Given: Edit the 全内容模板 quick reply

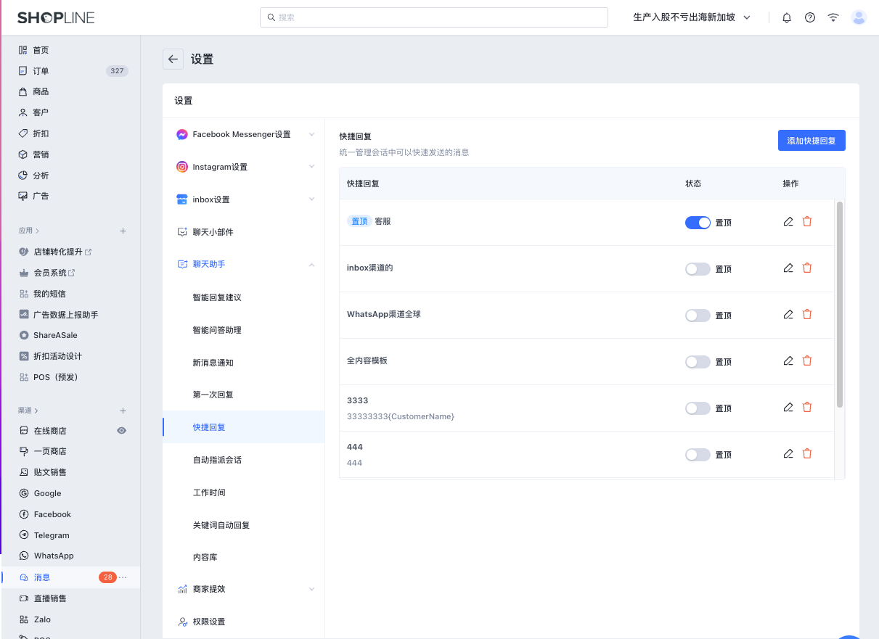Looking at the screenshot, I should (788, 360).
